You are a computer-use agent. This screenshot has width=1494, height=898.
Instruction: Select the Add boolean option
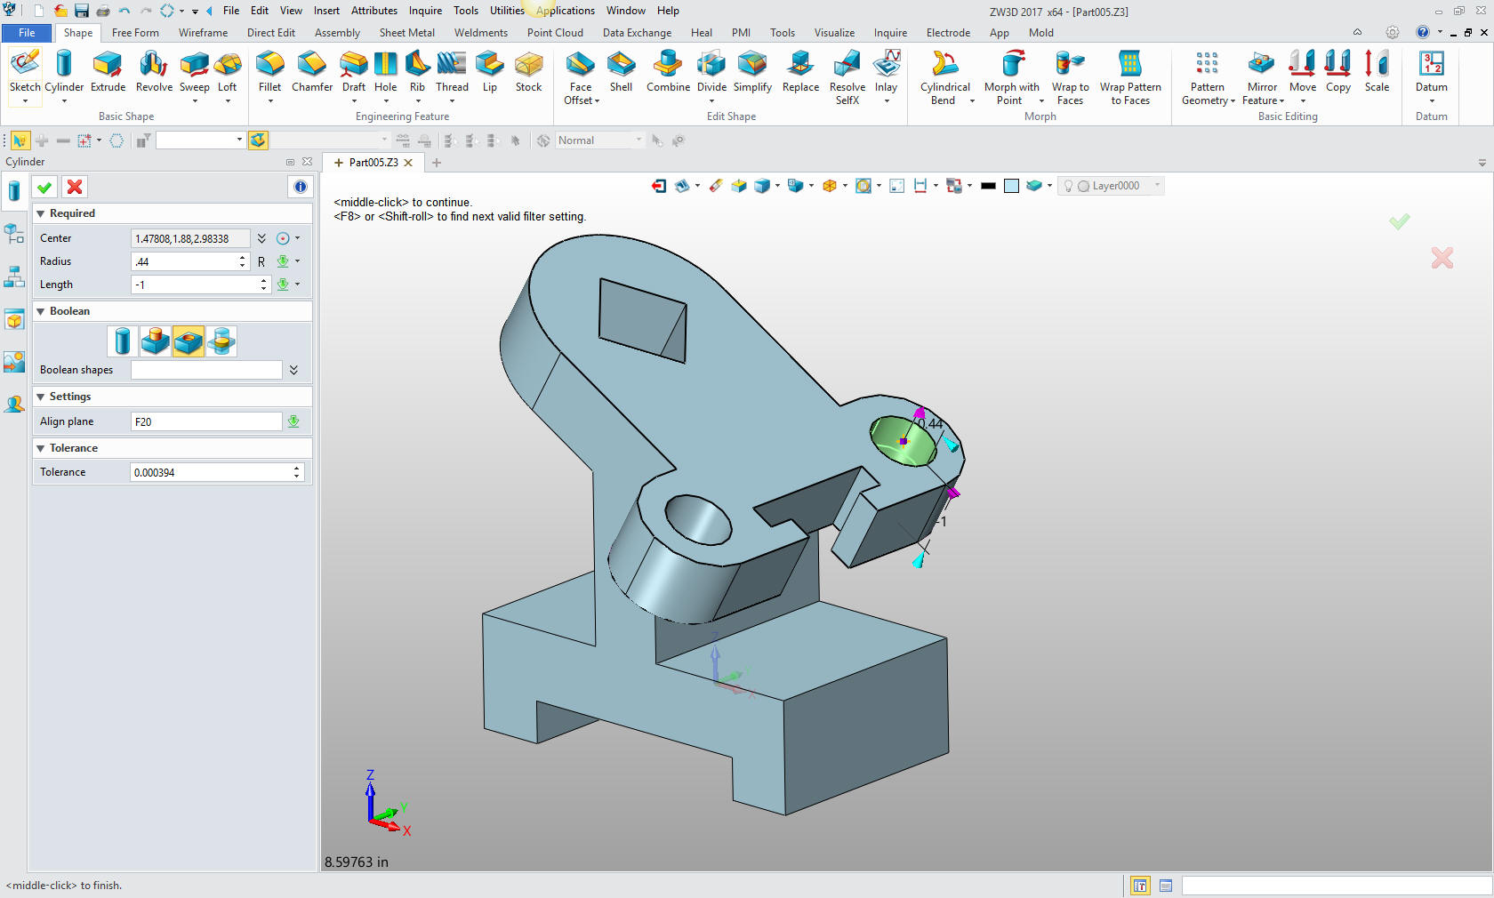click(x=156, y=341)
